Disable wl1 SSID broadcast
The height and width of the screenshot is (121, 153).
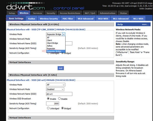[59, 99]
